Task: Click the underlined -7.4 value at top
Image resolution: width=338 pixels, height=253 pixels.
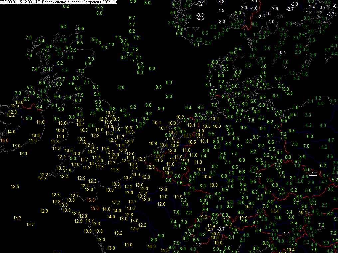Action: (202, 2)
